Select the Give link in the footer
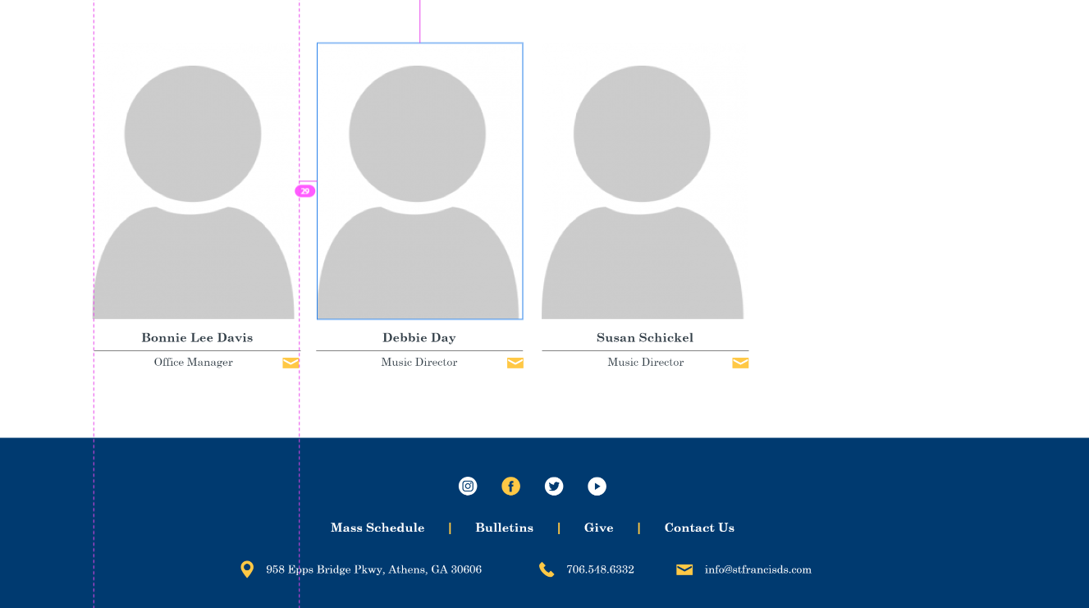 [x=598, y=528]
